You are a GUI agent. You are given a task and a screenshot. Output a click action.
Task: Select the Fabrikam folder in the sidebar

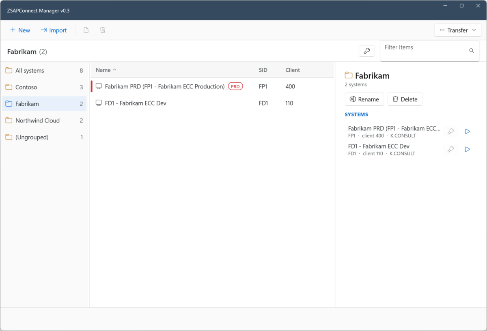[44, 104]
